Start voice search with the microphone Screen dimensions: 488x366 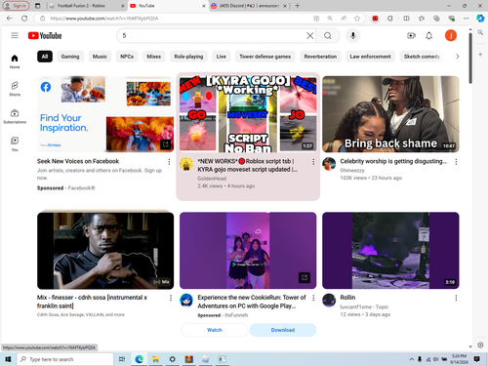(353, 35)
